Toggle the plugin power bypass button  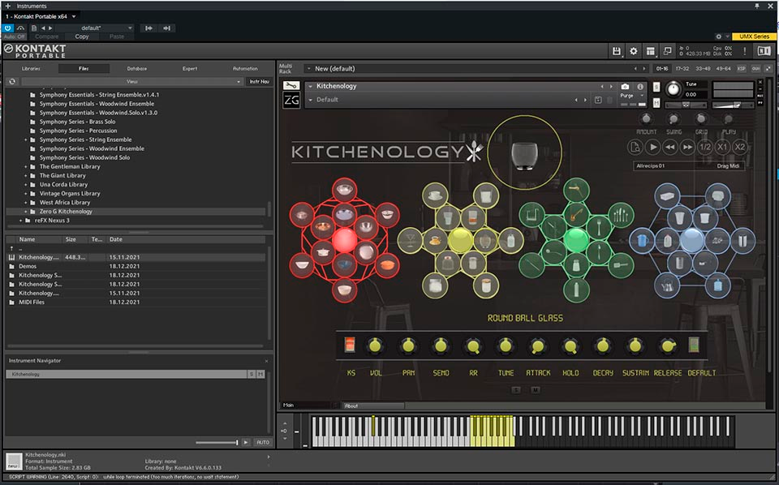[8, 28]
